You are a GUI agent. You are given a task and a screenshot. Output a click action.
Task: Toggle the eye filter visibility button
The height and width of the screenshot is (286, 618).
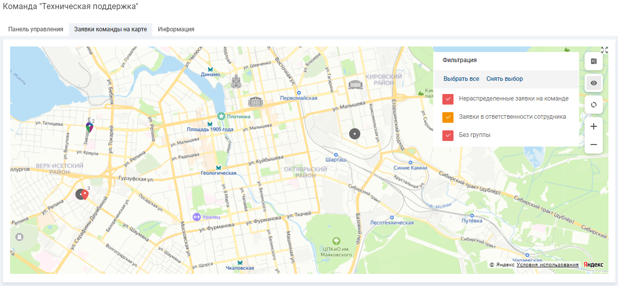pyautogui.click(x=594, y=83)
